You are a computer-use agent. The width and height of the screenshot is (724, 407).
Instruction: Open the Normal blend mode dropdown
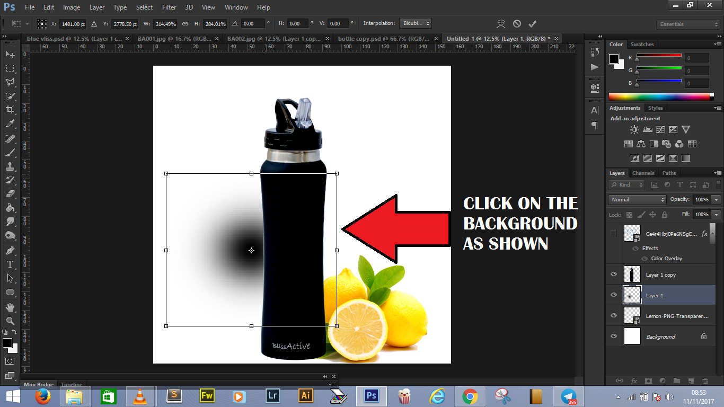point(637,199)
